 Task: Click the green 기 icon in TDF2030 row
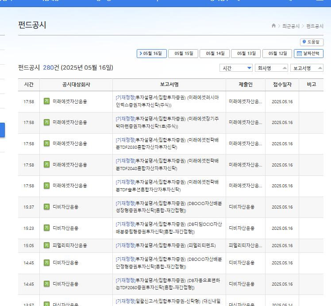coord(46,143)
